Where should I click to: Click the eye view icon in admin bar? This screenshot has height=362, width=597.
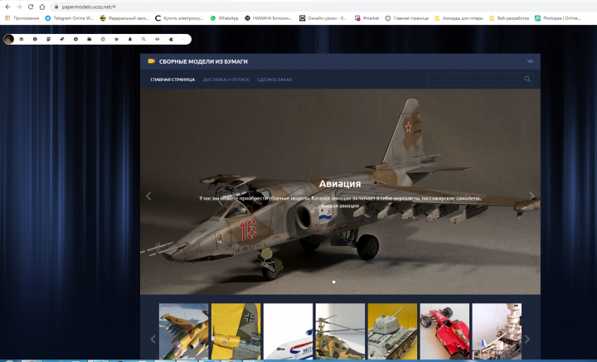(158, 39)
